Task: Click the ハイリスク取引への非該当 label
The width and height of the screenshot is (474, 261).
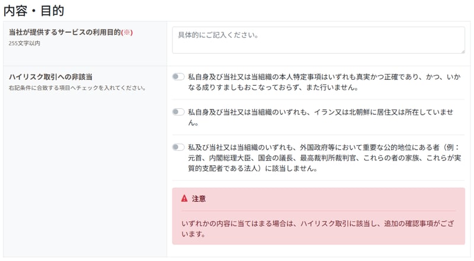Action: coord(50,77)
